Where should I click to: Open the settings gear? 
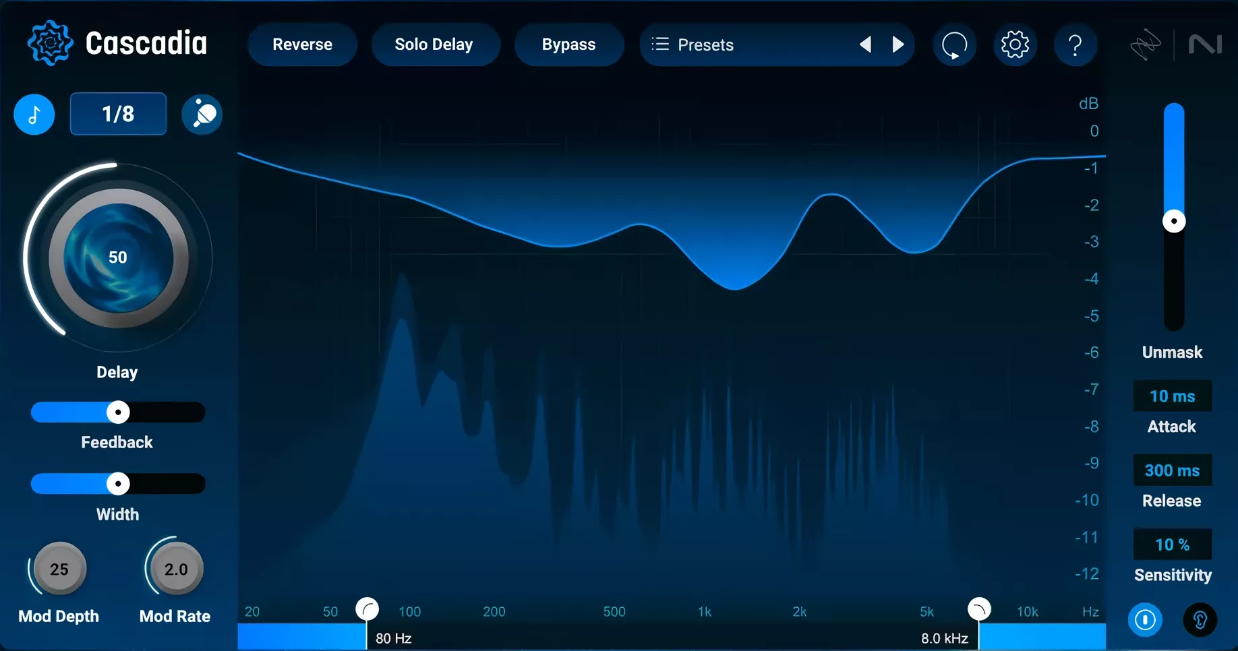click(x=1015, y=44)
